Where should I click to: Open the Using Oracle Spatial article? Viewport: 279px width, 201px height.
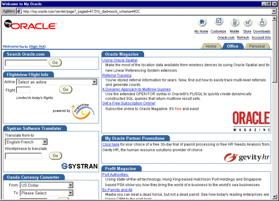coord(120,60)
